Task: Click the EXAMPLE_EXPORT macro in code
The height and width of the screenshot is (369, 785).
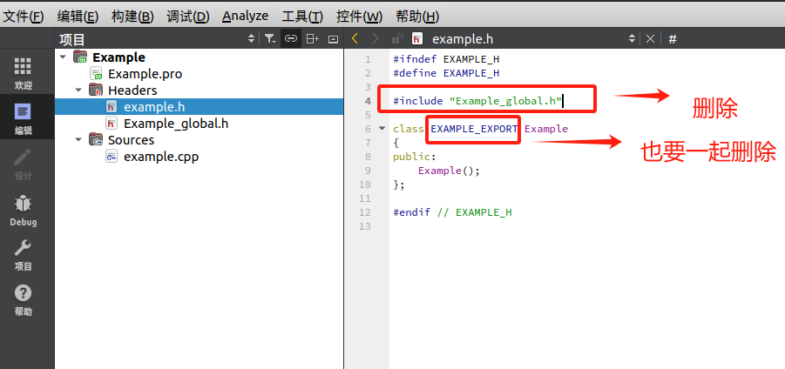Action: [474, 129]
